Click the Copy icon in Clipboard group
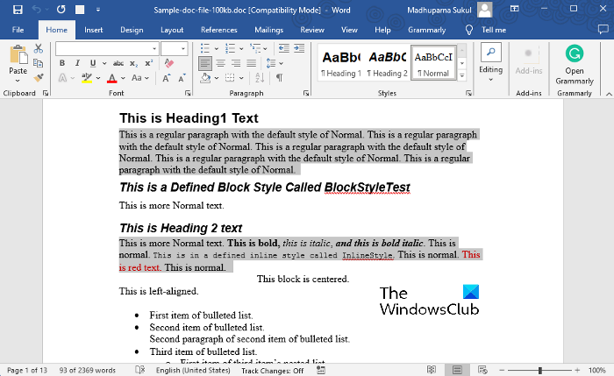Screen dimensions: 614x376 38,63
